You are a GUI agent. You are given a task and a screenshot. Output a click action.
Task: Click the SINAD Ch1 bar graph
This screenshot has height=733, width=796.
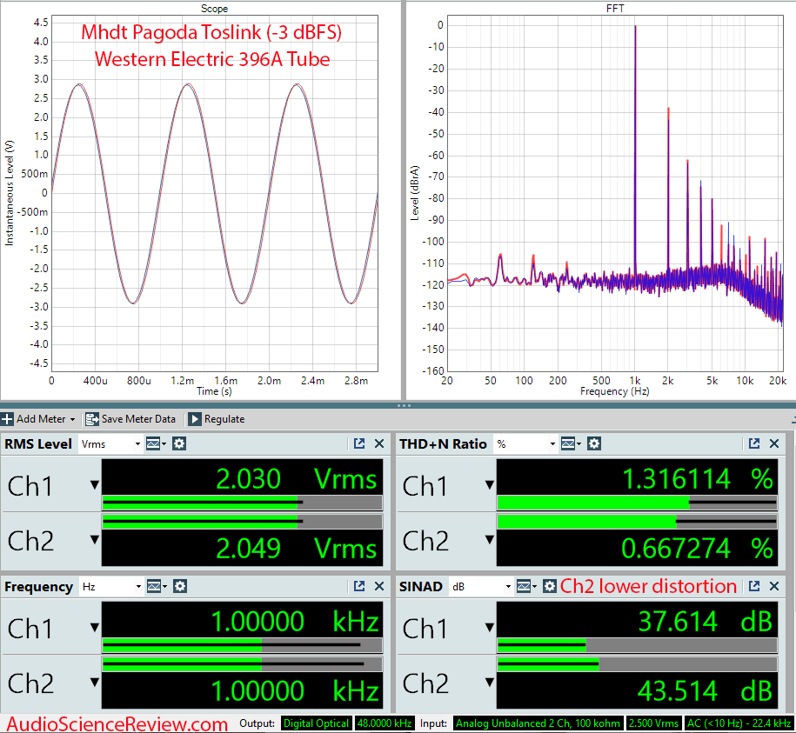[x=637, y=645]
